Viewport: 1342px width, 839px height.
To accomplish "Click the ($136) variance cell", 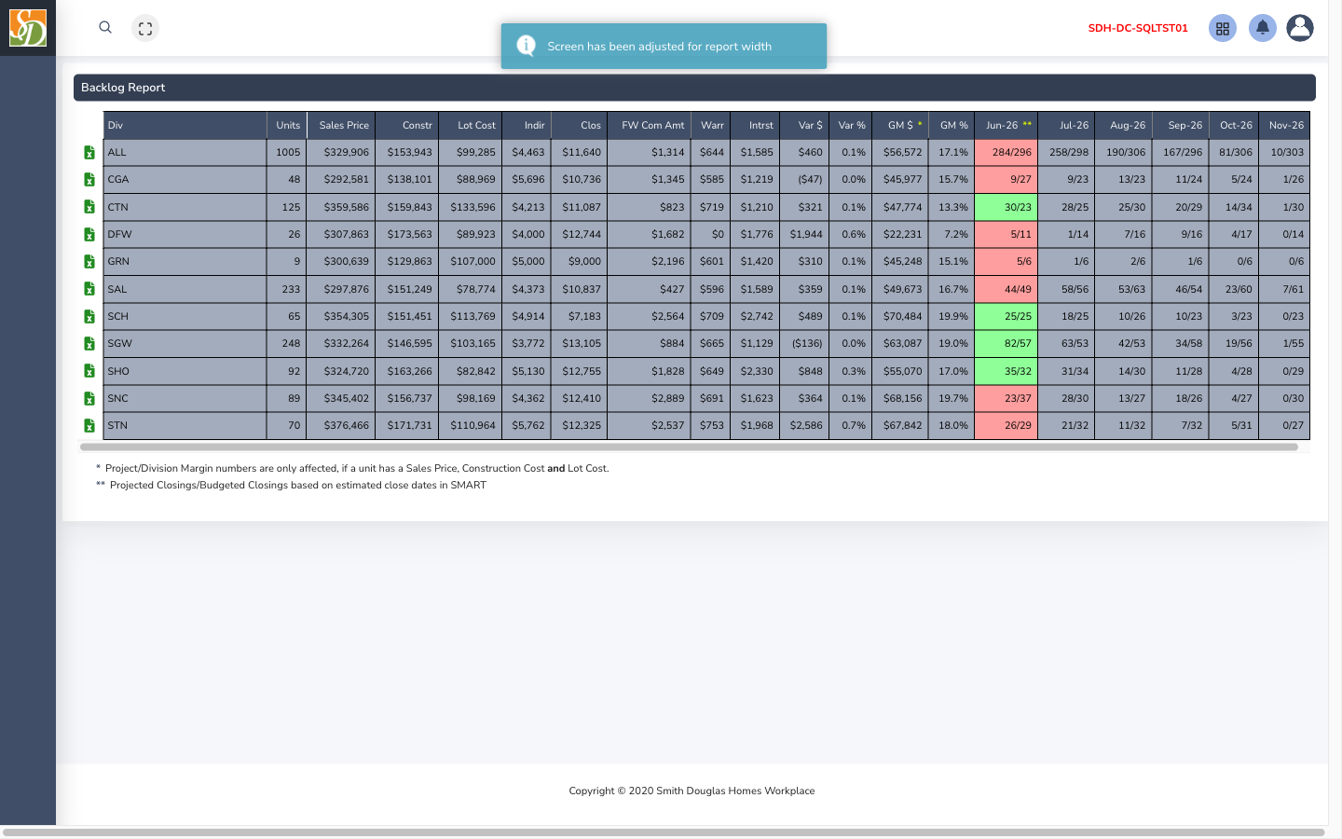I will click(x=804, y=343).
